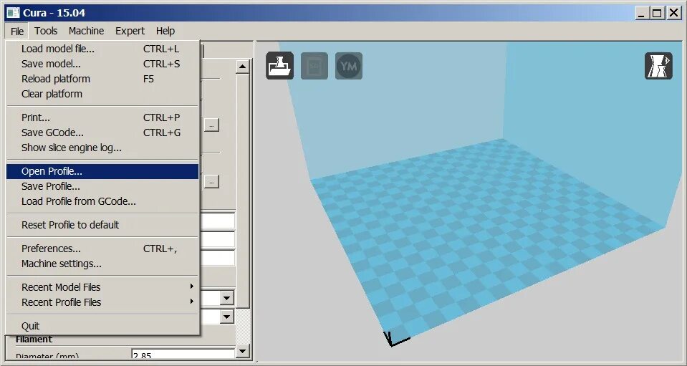
Task: Maximize the Cura window
Action: pos(657,13)
